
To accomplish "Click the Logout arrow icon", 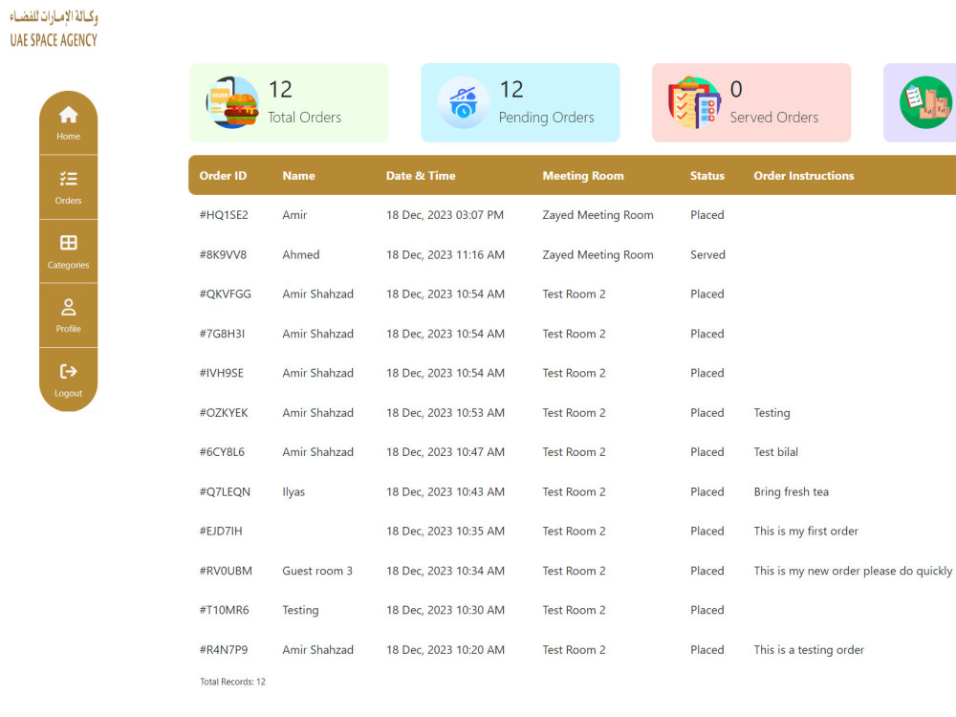I will [x=68, y=371].
